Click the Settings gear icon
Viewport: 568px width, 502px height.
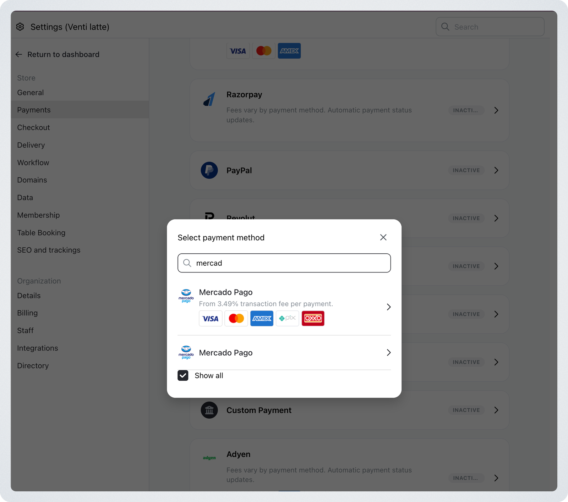pyautogui.click(x=20, y=27)
